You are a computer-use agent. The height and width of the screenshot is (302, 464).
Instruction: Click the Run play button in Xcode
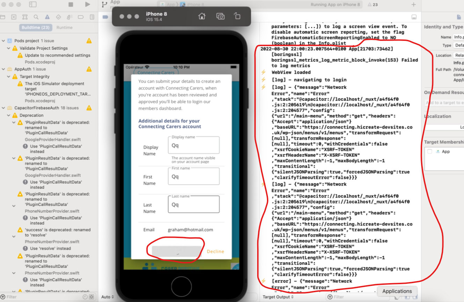pyautogui.click(x=87, y=5)
